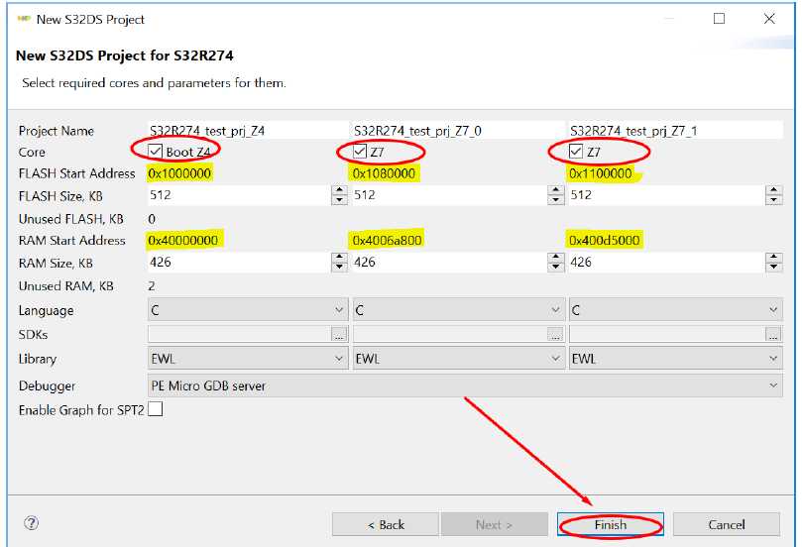Click the FLASH Size 512 field for Z7_0
The image size is (802, 547).
pos(450,195)
